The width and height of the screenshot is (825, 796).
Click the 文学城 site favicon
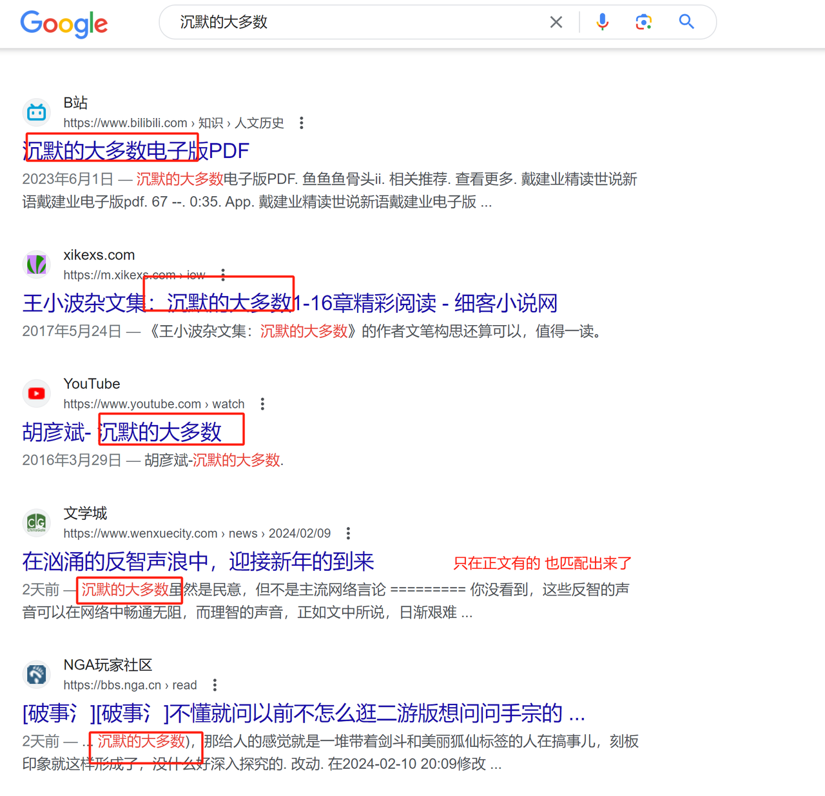[x=37, y=522]
